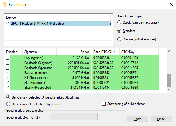This screenshot has height=126, width=176.
Task: Disable the Lbry (sgminer) algorithm checkbox
Action: pyautogui.click(x=8, y=58)
